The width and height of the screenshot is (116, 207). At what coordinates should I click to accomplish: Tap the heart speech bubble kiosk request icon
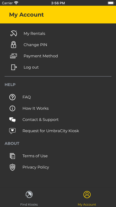(12, 131)
